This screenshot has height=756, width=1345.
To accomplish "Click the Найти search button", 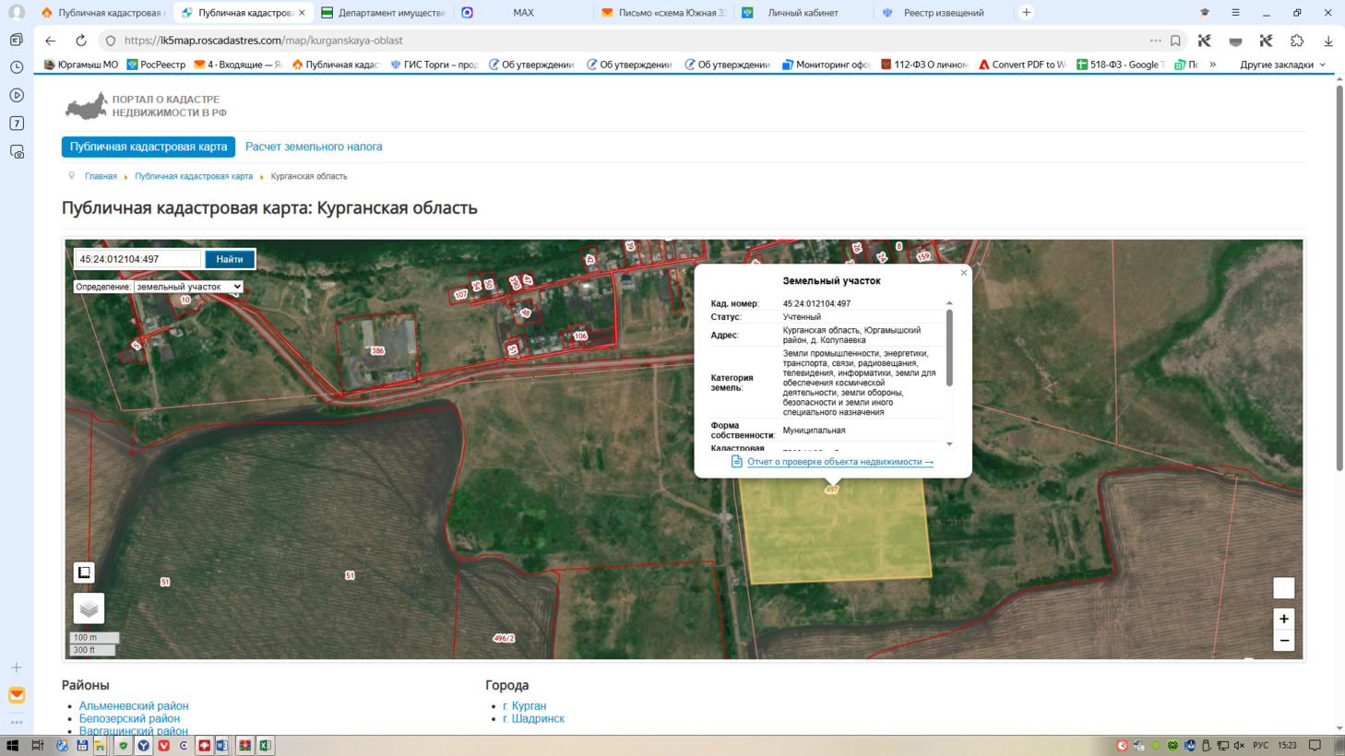I will click(230, 259).
